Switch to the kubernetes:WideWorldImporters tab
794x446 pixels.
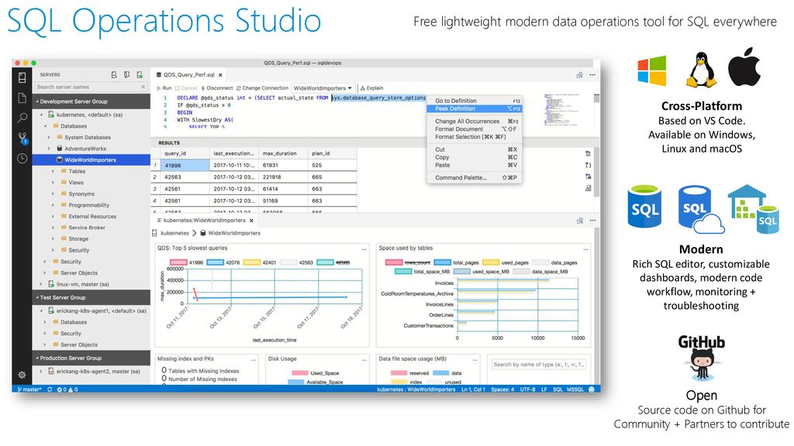coord(204,221)
